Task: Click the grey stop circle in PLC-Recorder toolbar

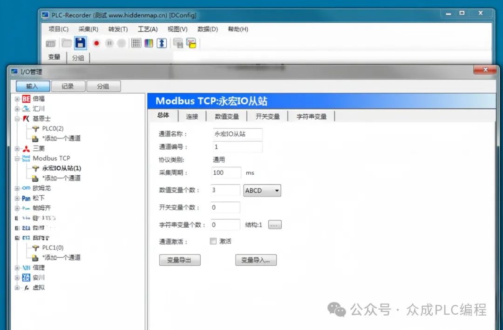Action: pyautogui.click(x=121, y=43)
